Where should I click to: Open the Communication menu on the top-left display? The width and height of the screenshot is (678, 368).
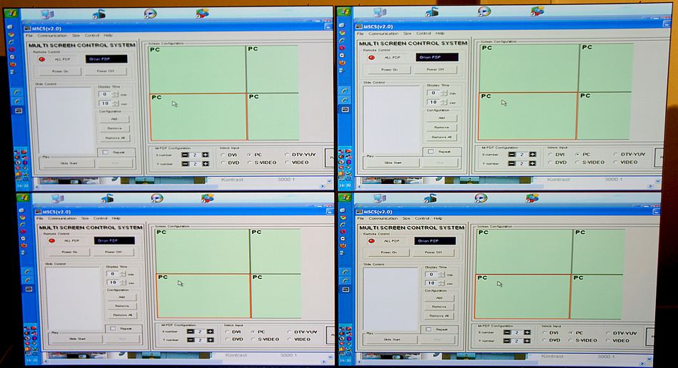tap(52, 35)
